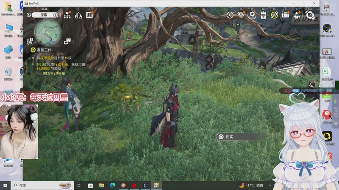339x190 pixels.
Task: Open File Explorer from taskbar
Action: tap(102, 185)
